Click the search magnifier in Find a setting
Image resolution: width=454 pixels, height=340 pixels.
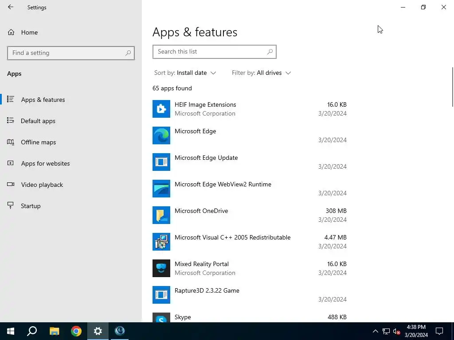(128, 53)
